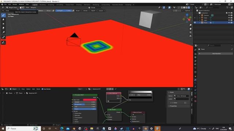Hide Cube with eye icon in outliner
This screenshot has height=131, width=234.
click(x=229, y=18)
